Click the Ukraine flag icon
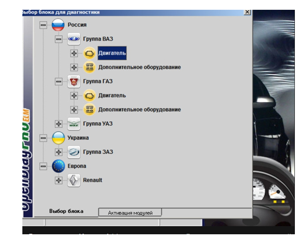Screen dimensions: 300x238 tap(58, 138)
